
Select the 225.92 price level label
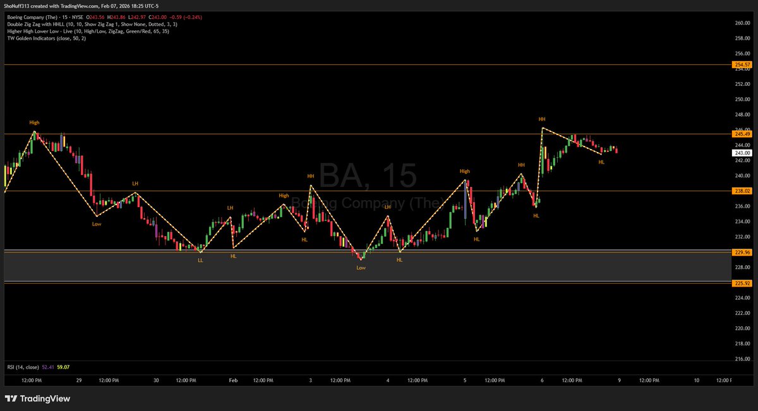pyautogui.click(x=742, y=283)
